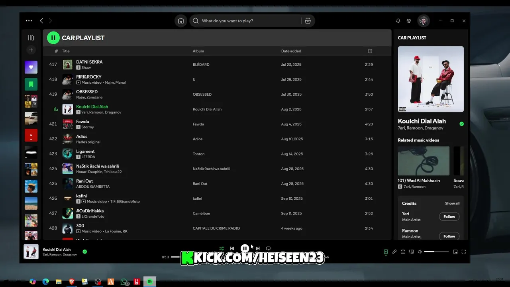Click Show all in the Credits section

(x=452, y=203)
